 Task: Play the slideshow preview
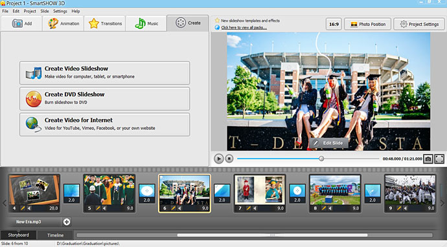(x=219, y=158)
